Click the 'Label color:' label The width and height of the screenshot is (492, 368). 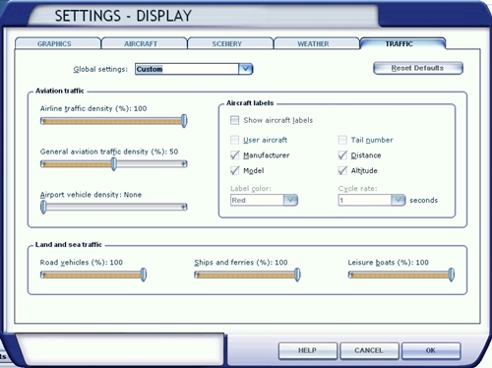pos(251,189)
